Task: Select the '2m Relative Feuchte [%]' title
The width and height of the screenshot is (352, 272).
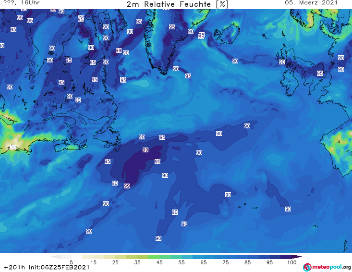Action: click(x=177, y=4)
